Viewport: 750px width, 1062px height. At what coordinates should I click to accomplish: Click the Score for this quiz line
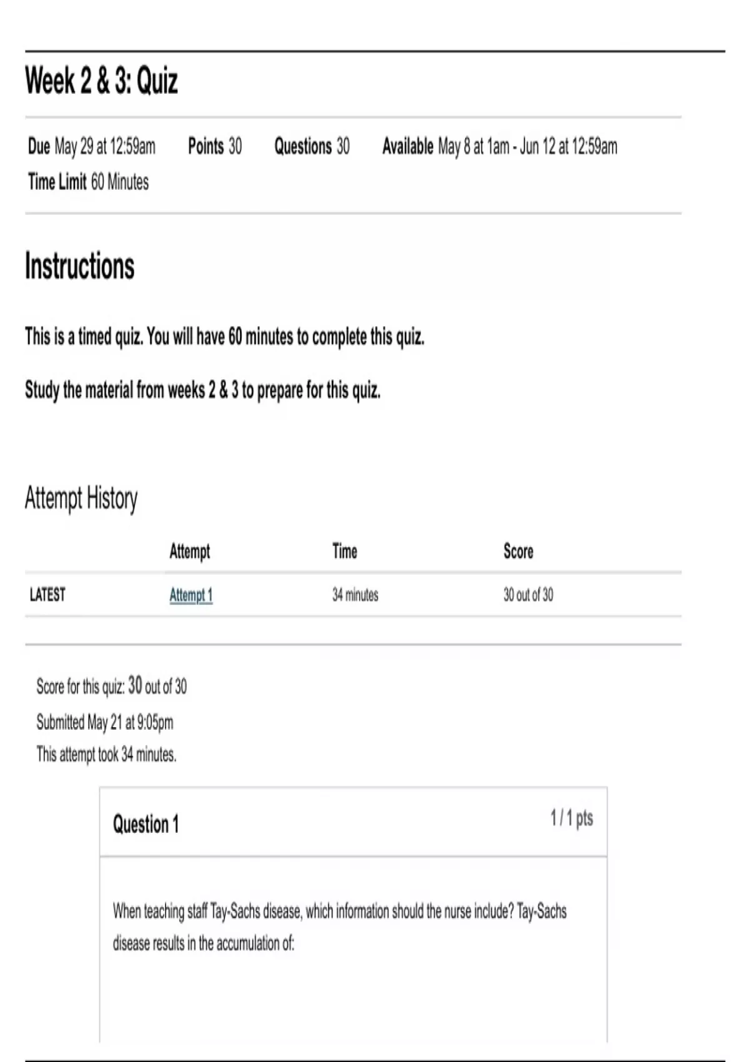coord(112,686)
